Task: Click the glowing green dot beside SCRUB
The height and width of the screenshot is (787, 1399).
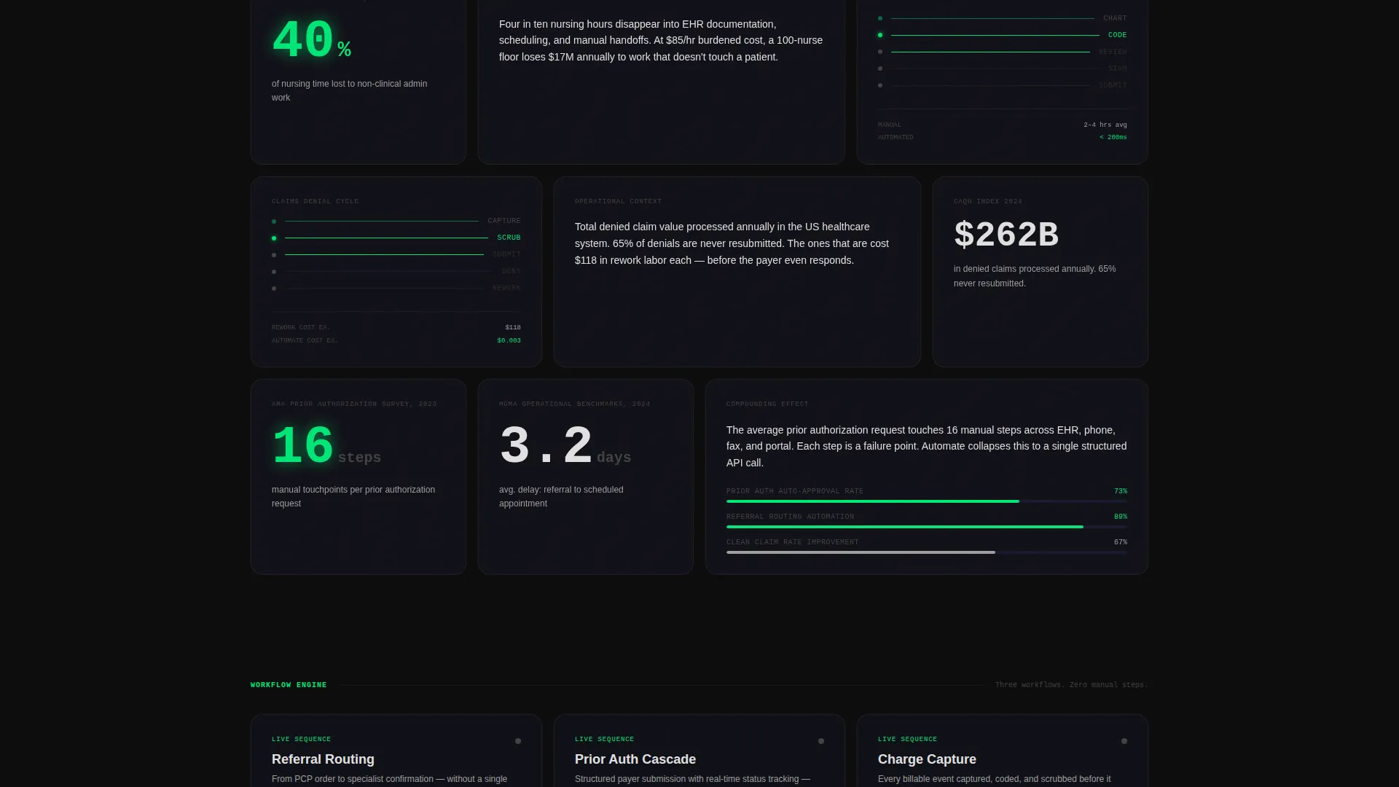Action: [274, 238]
